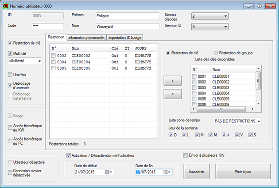Click CLE00005 in available keys list
The width and height of the screenshot is (279, 188).
click(x=221, y=99)
